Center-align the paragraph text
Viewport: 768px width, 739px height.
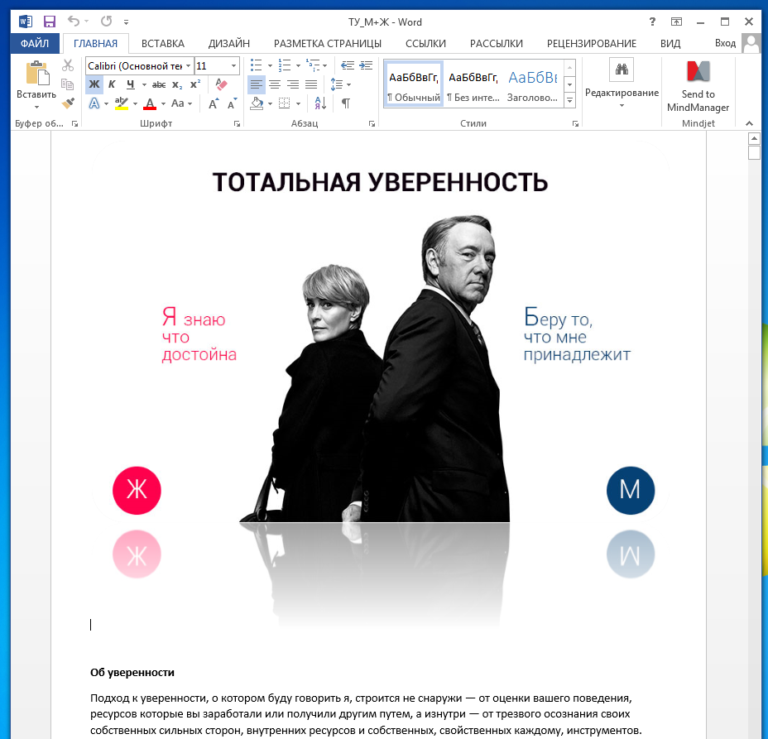pos(275,84)
